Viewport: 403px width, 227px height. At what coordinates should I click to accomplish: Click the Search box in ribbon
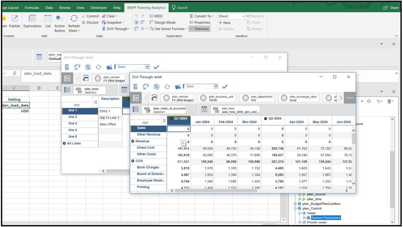[x=180, y=8]
